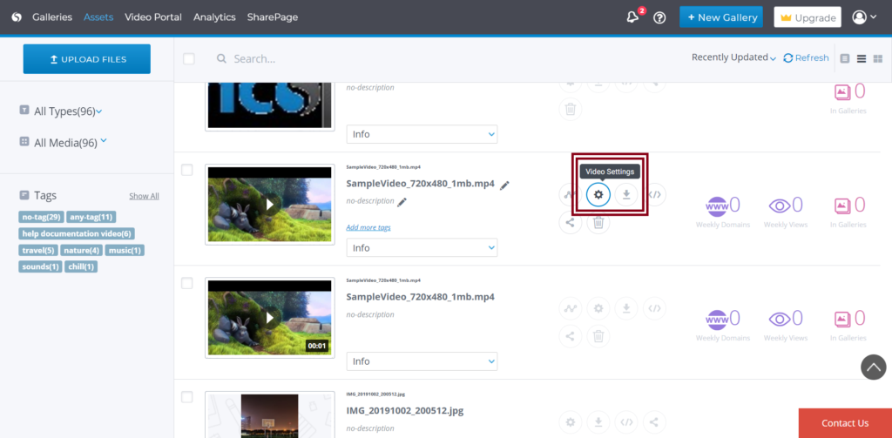Switch to grid view layout icon
Viewport: 892px width, 438px height.
[x=878, y=58]
